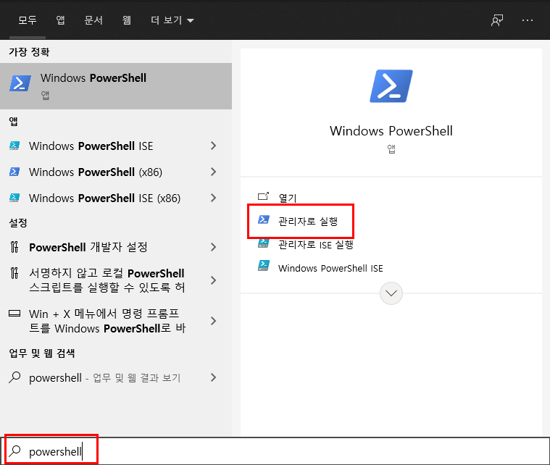550x465 pixels.
Task: Select Windows PowerShell best match result
Action: click(x=116, y=86)
